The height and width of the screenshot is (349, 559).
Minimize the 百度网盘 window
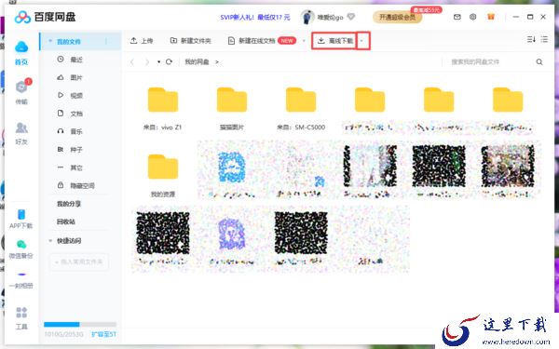click(x=515, y=17)
